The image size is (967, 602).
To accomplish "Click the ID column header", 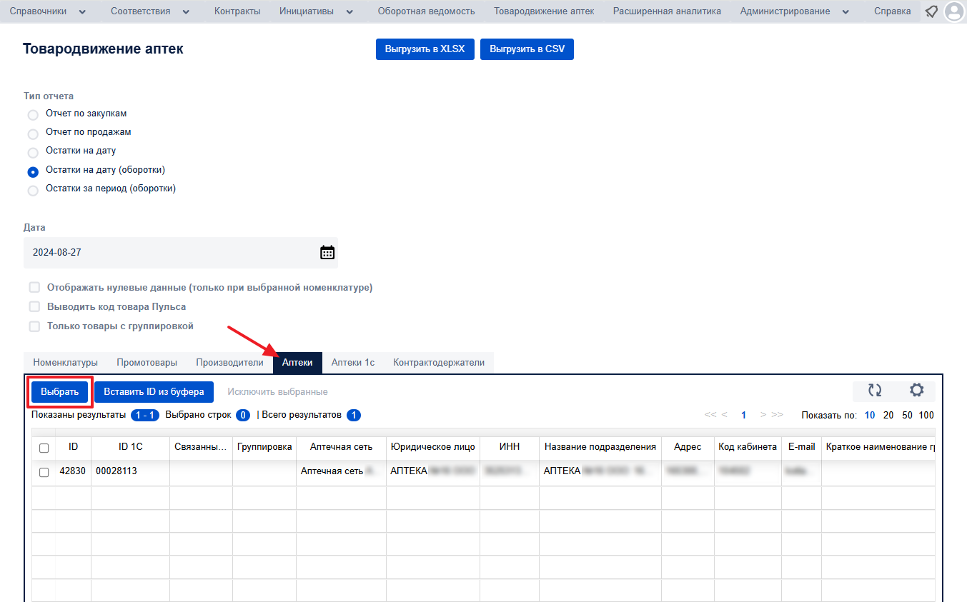I will click(74, 447).
